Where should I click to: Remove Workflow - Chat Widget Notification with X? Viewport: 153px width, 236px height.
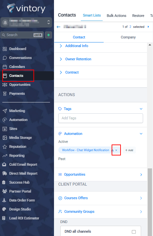[116, 150]
